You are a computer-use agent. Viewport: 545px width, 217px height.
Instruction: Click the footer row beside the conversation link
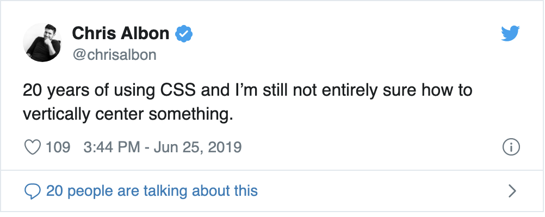382,191
